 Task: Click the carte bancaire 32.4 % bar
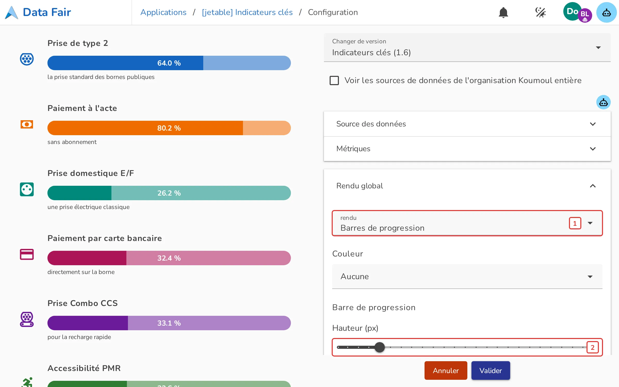pyautogui.click(x=169, y=258)
